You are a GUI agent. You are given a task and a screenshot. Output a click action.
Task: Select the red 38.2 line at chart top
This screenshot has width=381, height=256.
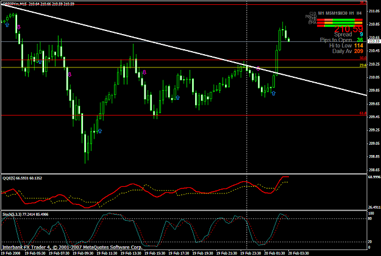[x=183, y=5]
